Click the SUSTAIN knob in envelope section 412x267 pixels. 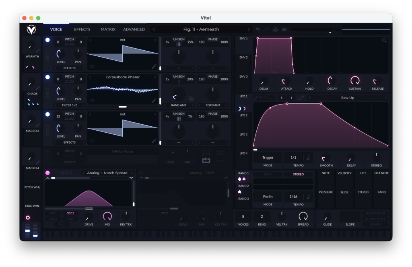pyautogui.click(x=355, y=80)
